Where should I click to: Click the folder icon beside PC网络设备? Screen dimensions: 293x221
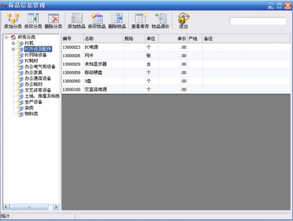coord(21,55)
